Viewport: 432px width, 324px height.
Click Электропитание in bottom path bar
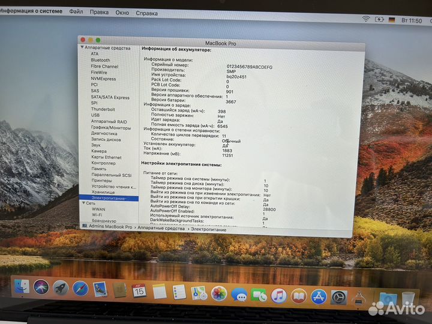point(209,229)
